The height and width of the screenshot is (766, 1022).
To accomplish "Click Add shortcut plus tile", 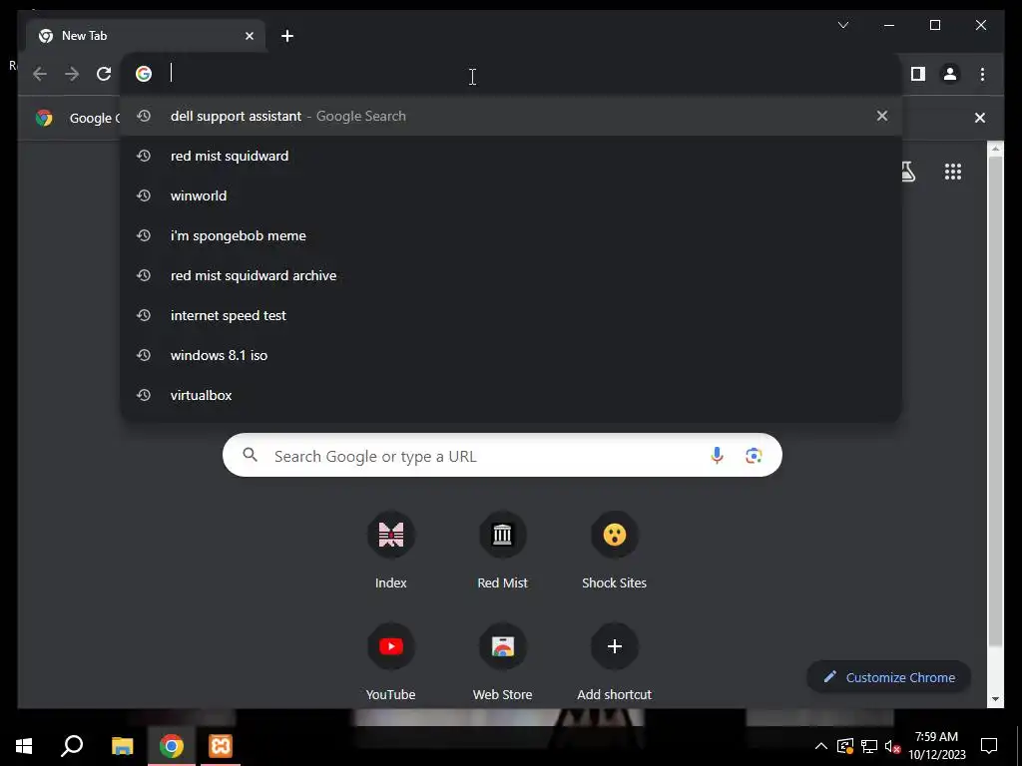I will [614, 662].
